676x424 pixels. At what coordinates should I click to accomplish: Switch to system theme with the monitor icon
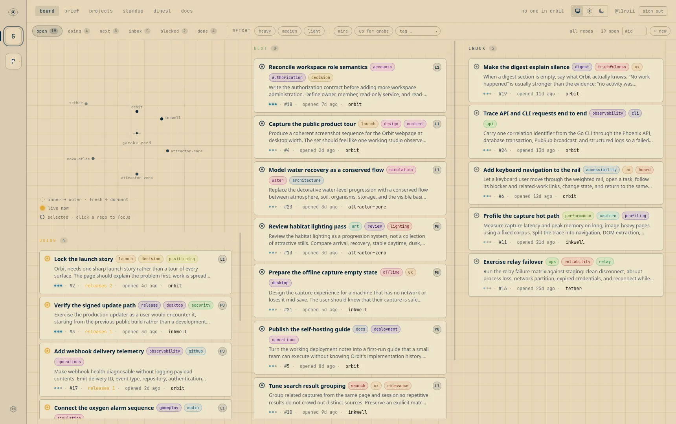point(578,11)
